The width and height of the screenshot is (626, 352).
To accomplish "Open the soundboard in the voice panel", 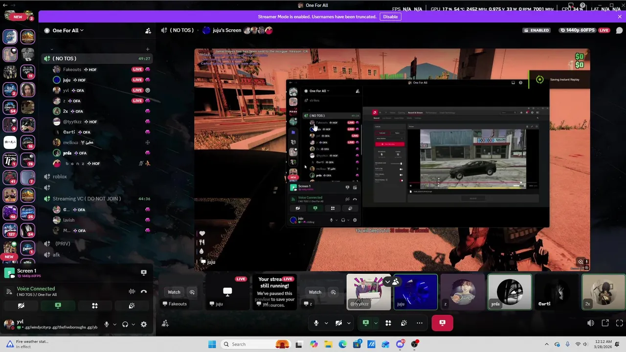I will pos(132,306).
